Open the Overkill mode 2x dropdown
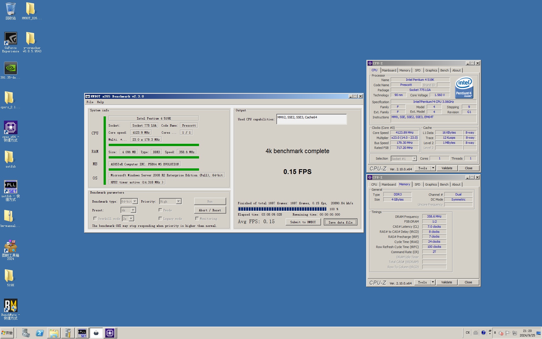The width and height of the screenshot is (542, 339). (131, 218)
